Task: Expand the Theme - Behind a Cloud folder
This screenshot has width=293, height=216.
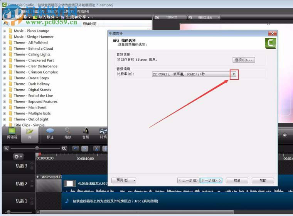Action: click(x=4, y=49)
